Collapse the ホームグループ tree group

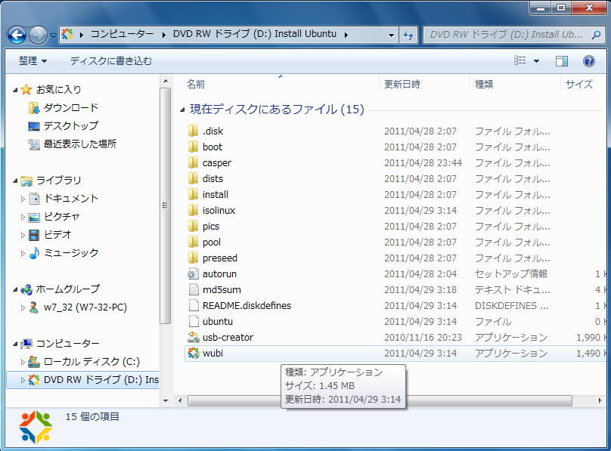click(x=15, y=289)
